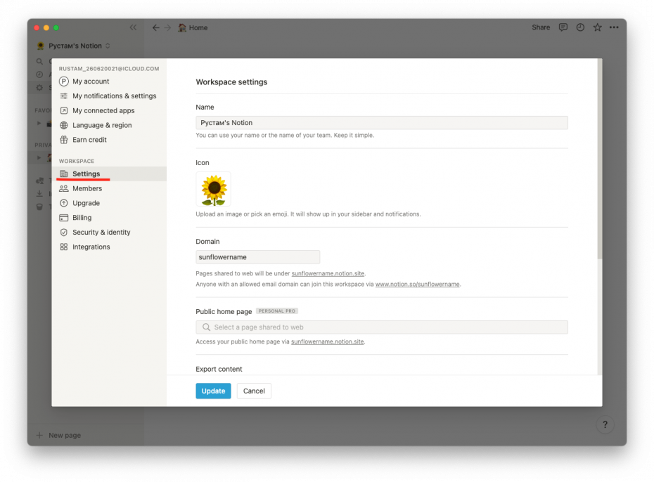The image size is (654, 482).
Task: Click the Cancel button
Action: (x=254, y=391)
